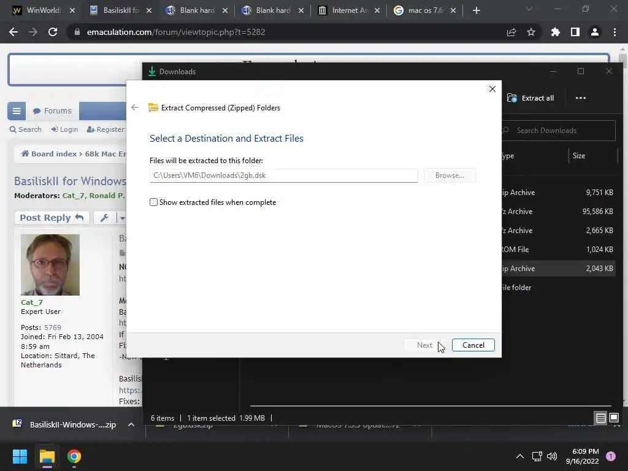Close the WinWorld tab

(x=72, y=11)
